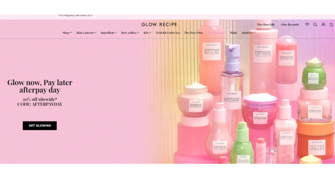This screenshot has width=335, height=178.
Task: Open Trial Kit Under $50 page
Action: 168,32
